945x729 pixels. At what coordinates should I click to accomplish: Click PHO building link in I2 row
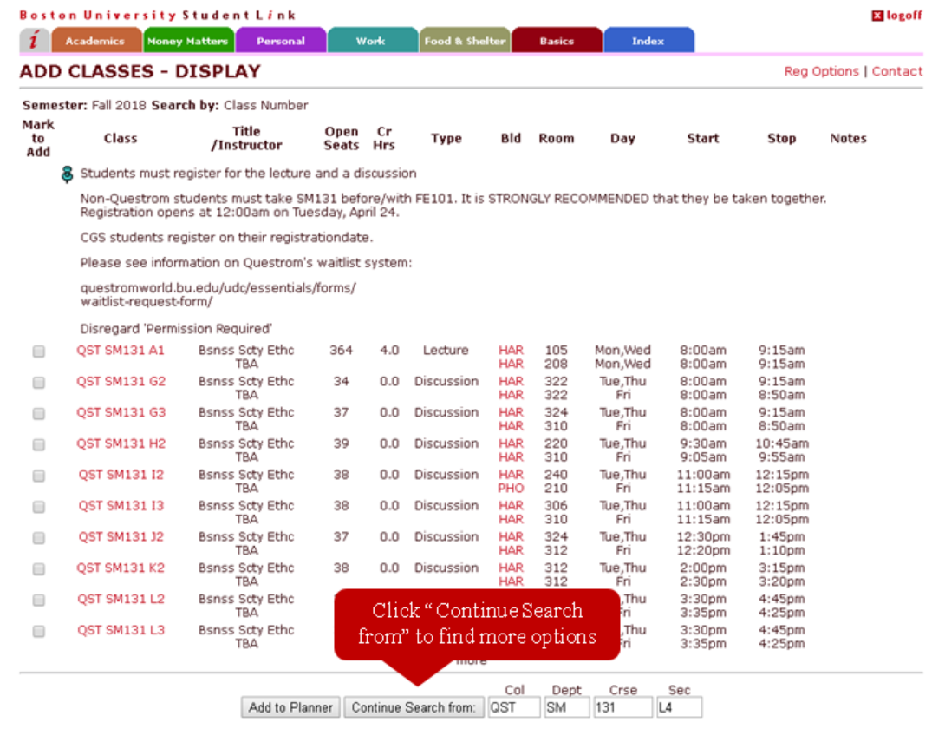[511, 488]
